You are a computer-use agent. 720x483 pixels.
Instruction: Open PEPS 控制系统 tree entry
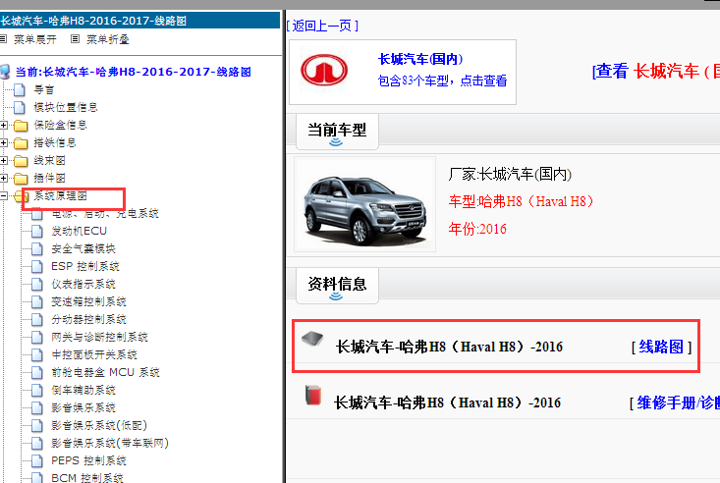click(x=88, y=460)
